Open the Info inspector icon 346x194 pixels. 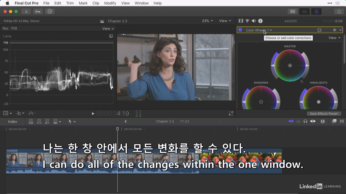pos(260,21)
